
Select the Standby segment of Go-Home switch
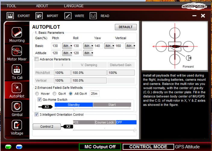[74, 105]
